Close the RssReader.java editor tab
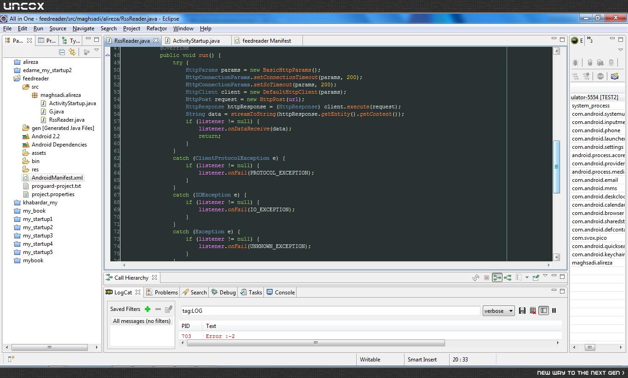The width and height of the screenshot is (628, 378). pyautogui.click(x=156, y=40)
